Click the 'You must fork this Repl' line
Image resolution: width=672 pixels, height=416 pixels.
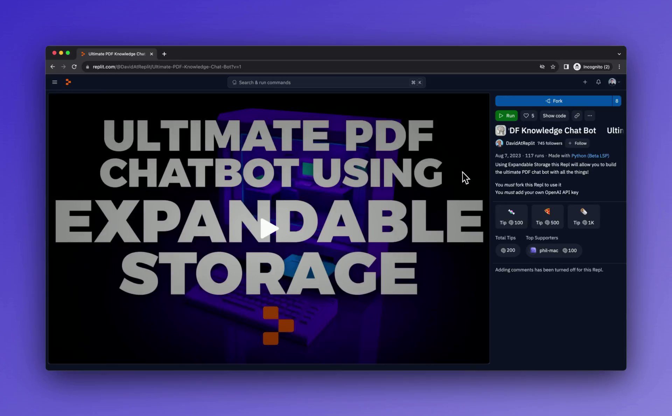pyautogui.click(x=528, y=185)
